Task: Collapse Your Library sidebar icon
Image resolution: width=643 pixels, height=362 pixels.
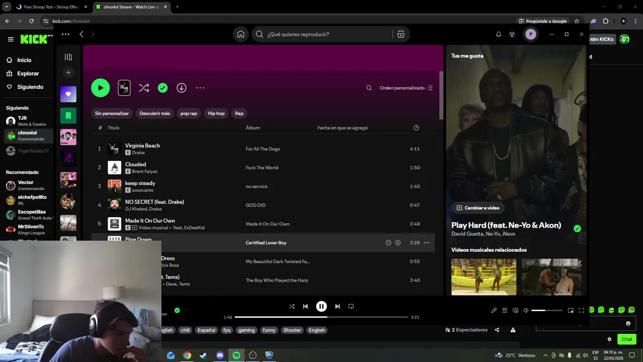Action: point(68,57)
